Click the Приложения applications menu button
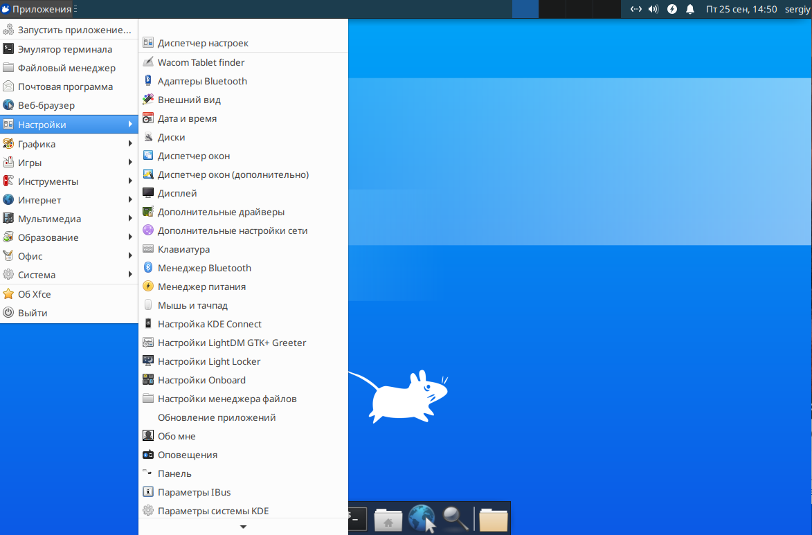Screen dimensions: 812x535 pyautogui.click(x=36, y=9)
